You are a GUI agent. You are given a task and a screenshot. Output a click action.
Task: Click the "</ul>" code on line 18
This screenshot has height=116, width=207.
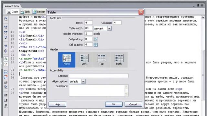23,43
